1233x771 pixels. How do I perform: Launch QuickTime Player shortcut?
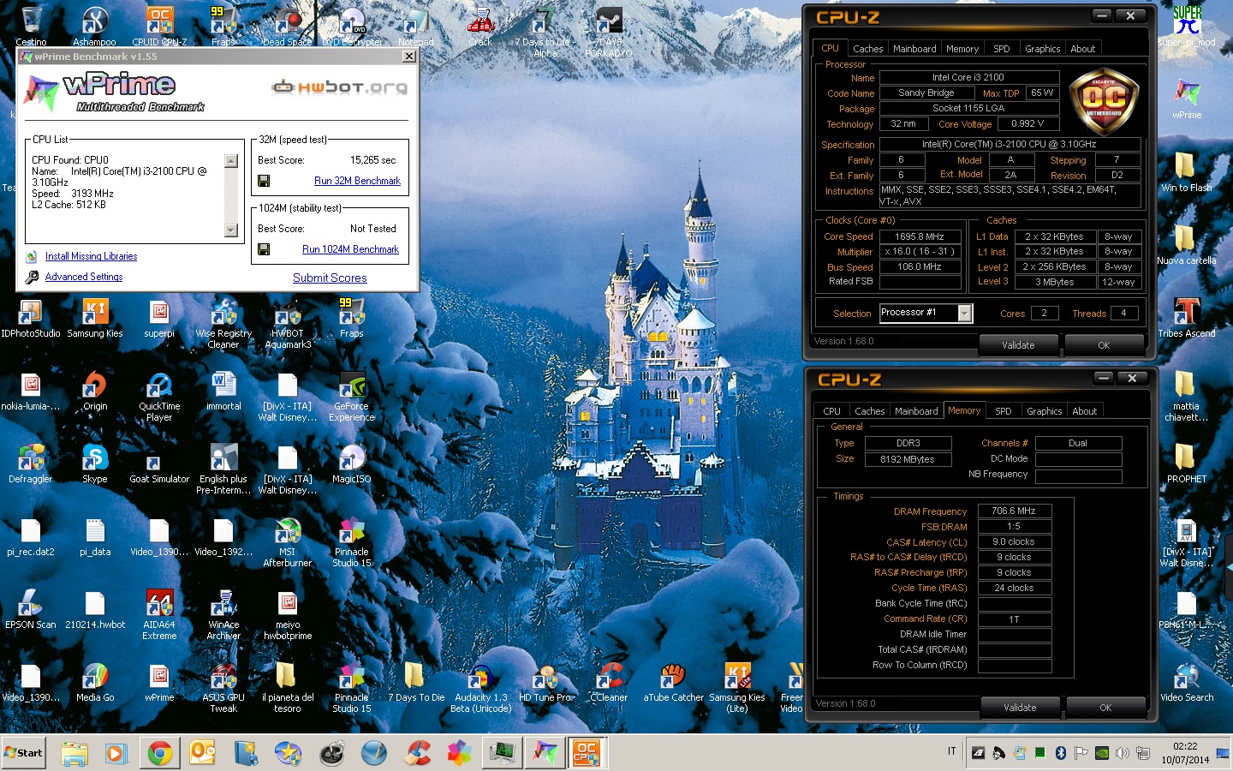pyautogui.click(x=159, y=396)
